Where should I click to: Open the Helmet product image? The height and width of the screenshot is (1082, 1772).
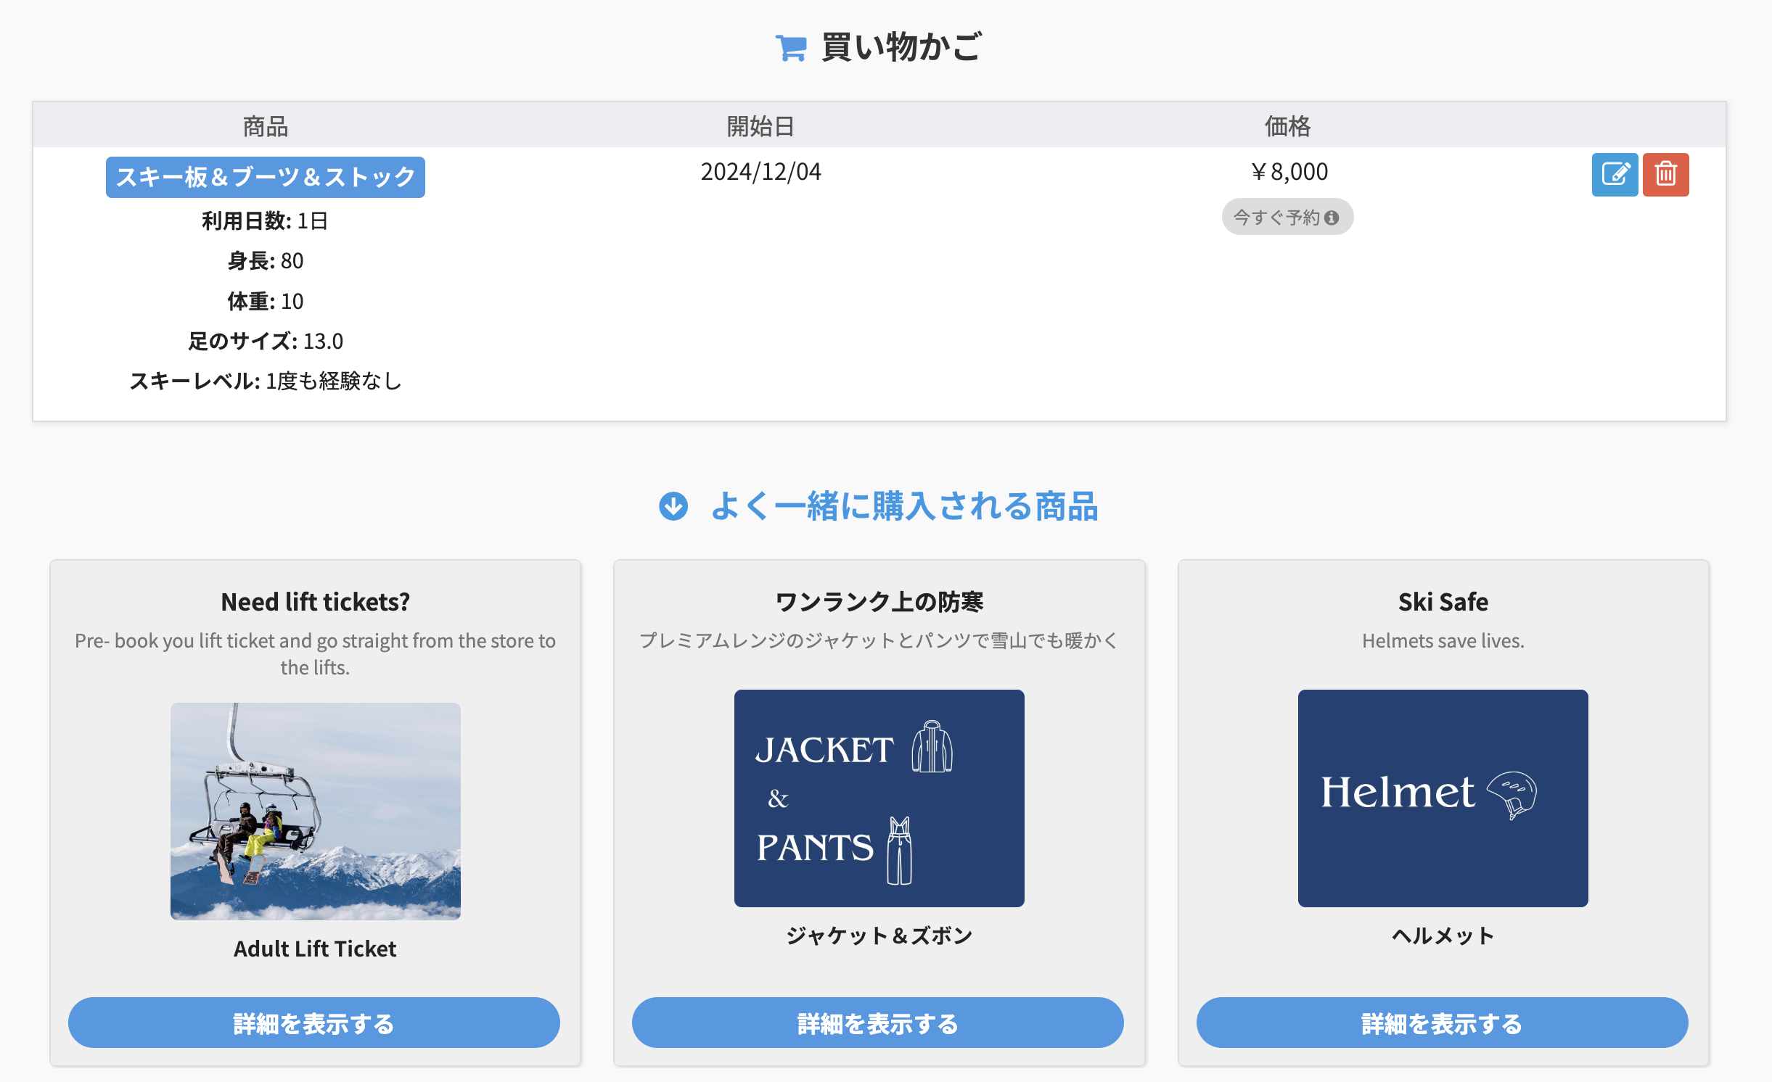pos(1443,798)
